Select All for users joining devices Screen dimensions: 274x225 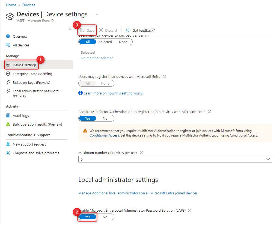(x=88, y=42)
